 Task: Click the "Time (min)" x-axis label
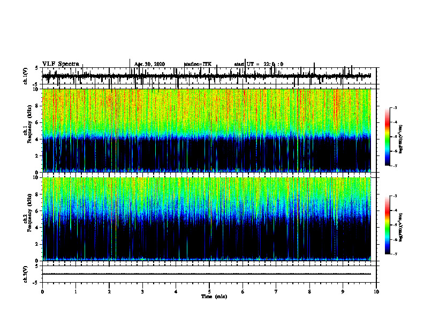214,297
